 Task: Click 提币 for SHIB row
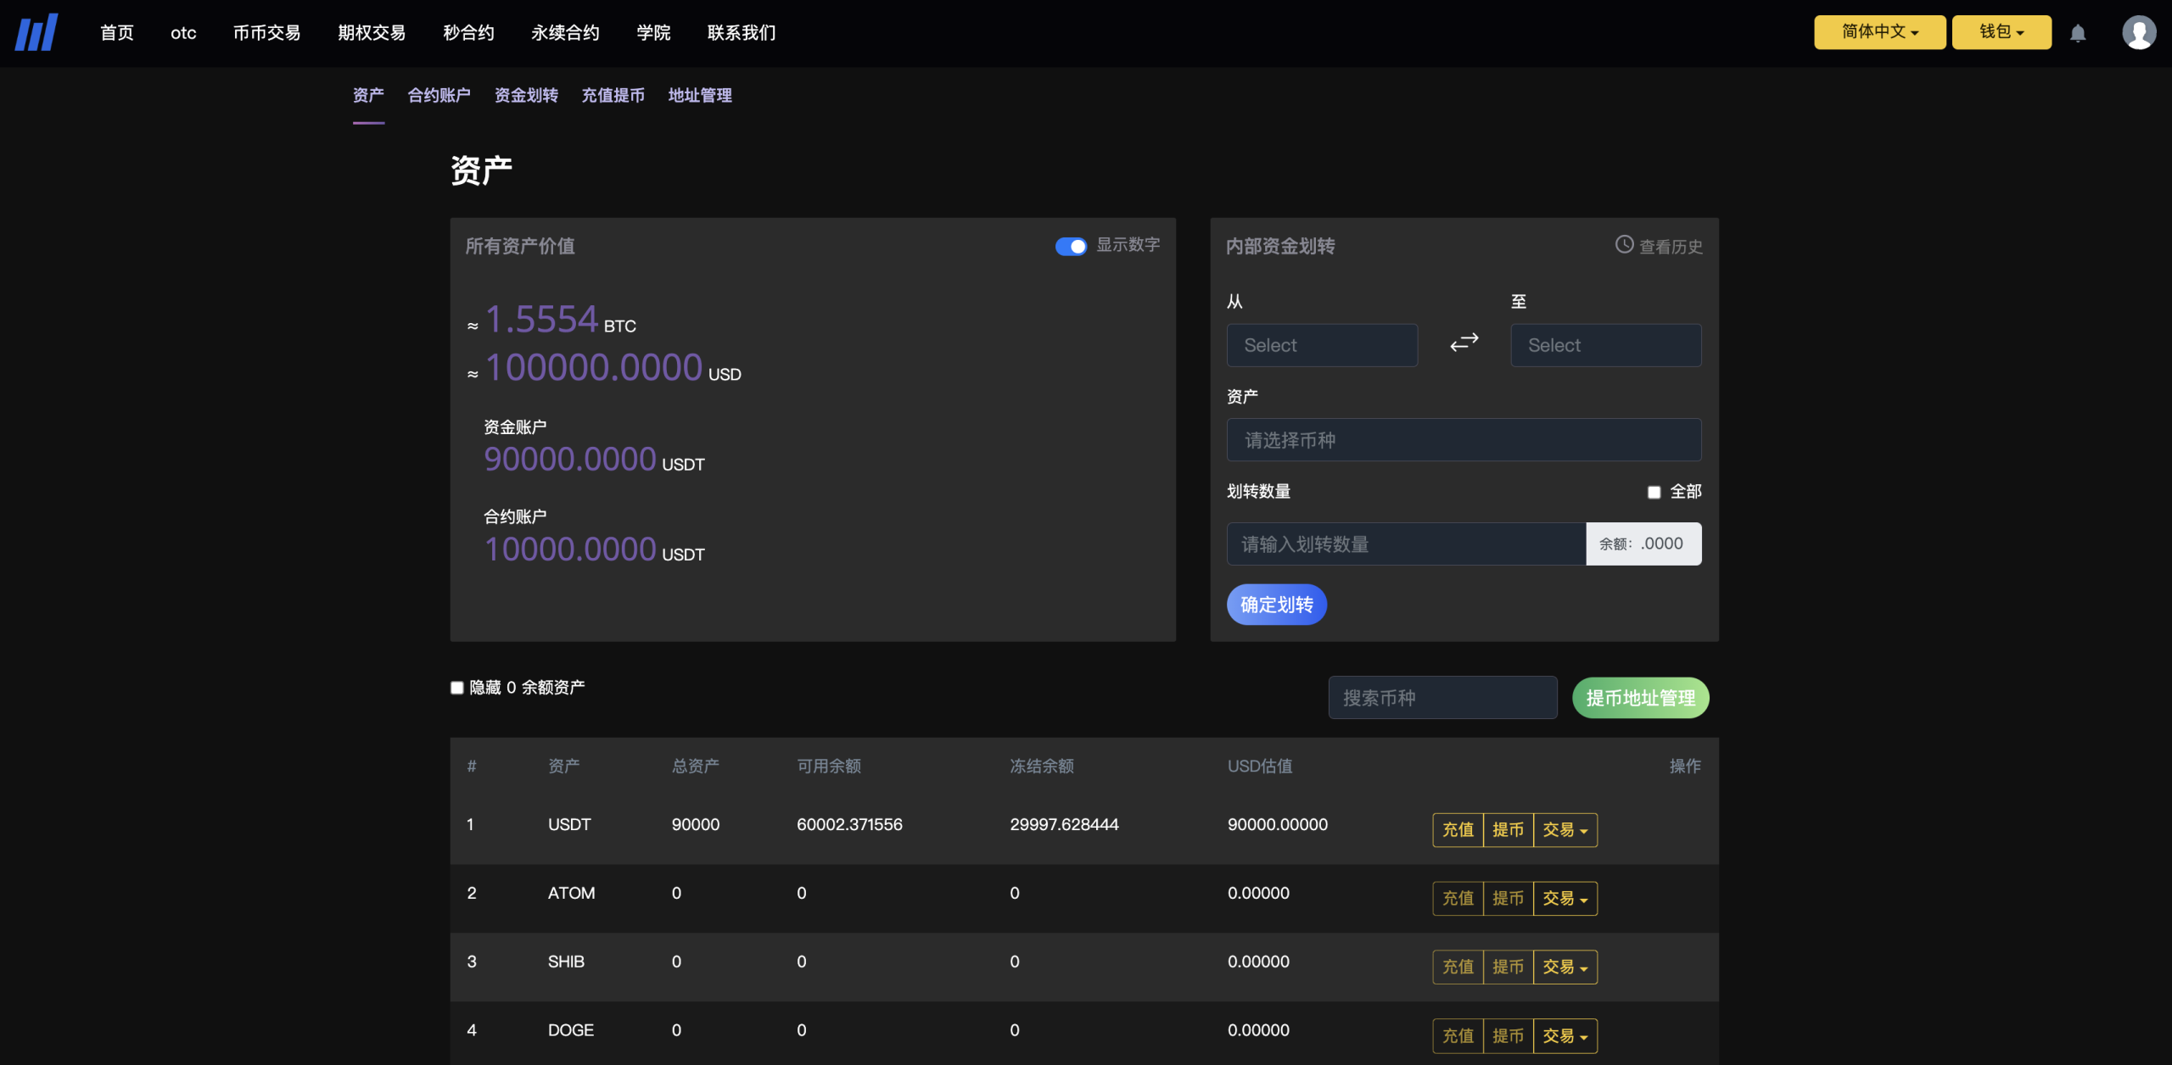coord(1508,967)
